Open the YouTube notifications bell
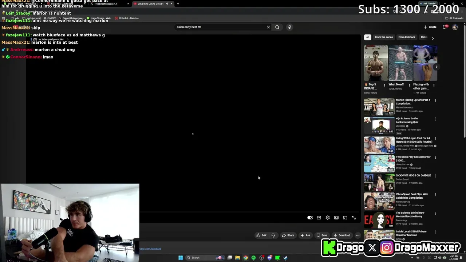Image resolution: width=466 pixels, height=262 pixels. click(445, 27)
